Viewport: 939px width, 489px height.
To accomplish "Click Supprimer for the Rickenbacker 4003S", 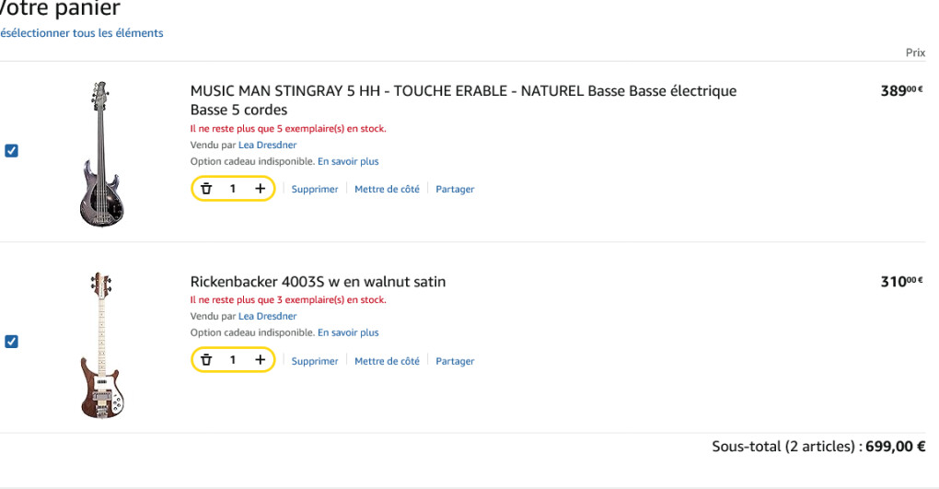I will click(x=315, y=361).
